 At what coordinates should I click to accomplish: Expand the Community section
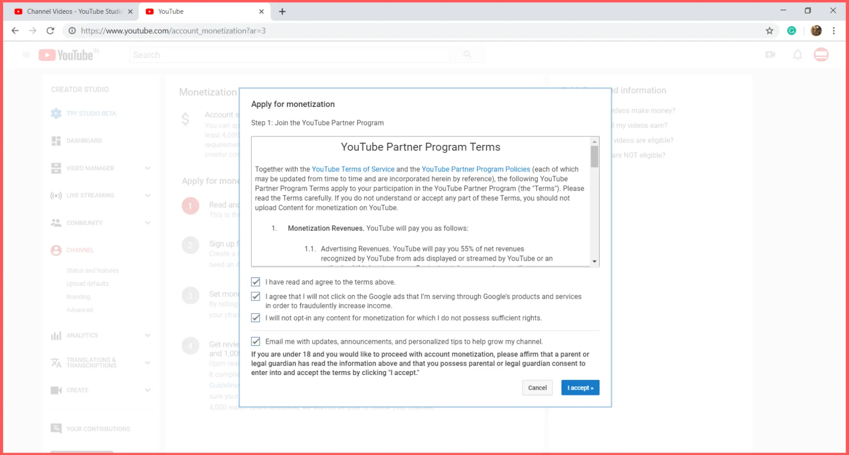pos(148,223)
